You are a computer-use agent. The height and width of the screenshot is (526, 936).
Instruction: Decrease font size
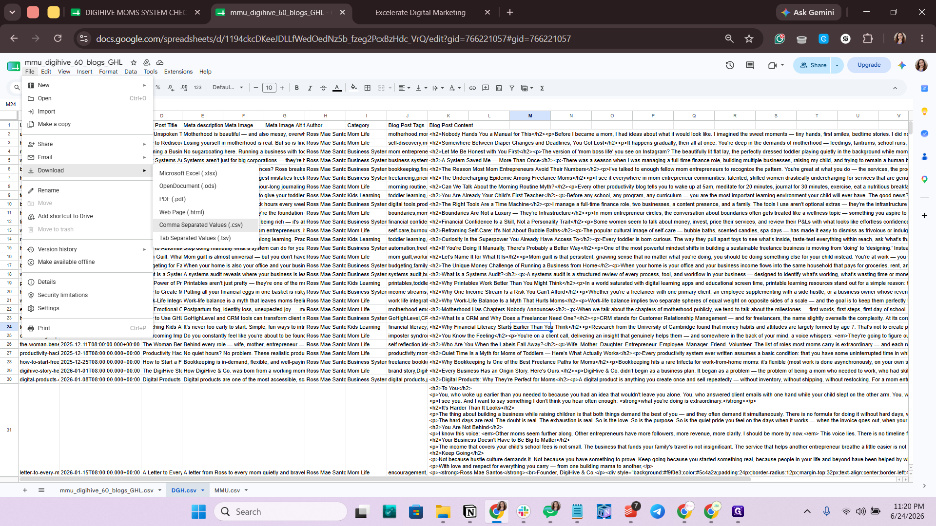(x=256, y=88)
